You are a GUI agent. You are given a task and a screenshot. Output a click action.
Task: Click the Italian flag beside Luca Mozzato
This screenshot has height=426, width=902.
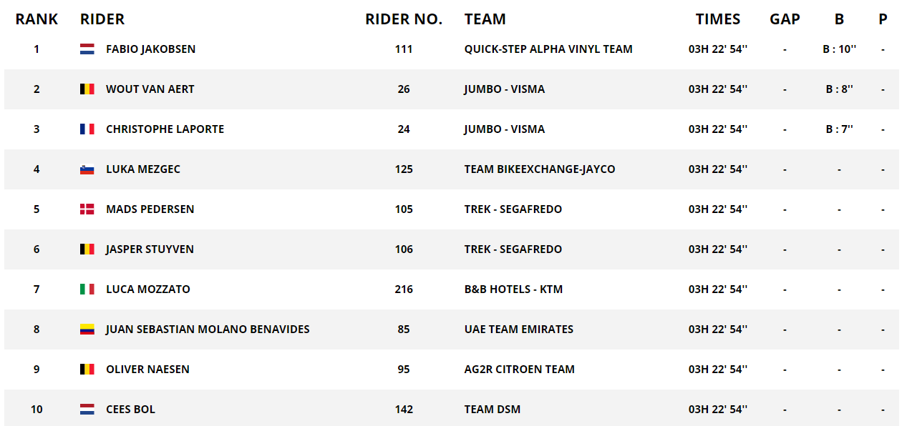tap(87, 289)
